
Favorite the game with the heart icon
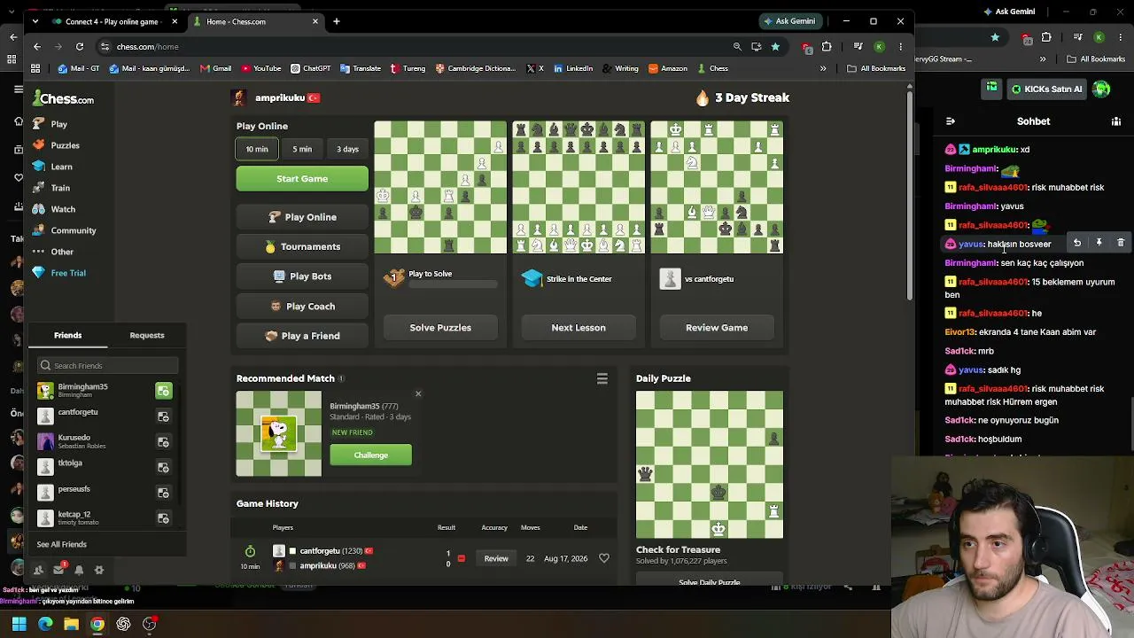coord(604,558)
